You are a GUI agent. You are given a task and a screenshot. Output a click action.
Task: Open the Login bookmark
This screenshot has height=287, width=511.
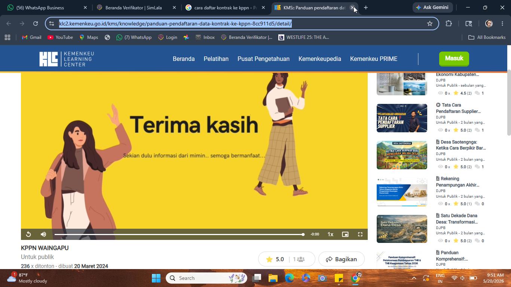(x=168, y=37)
